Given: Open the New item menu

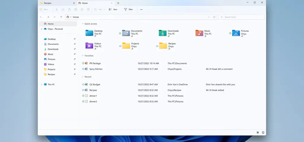Looking at the screenshot, I should [44, 9].
